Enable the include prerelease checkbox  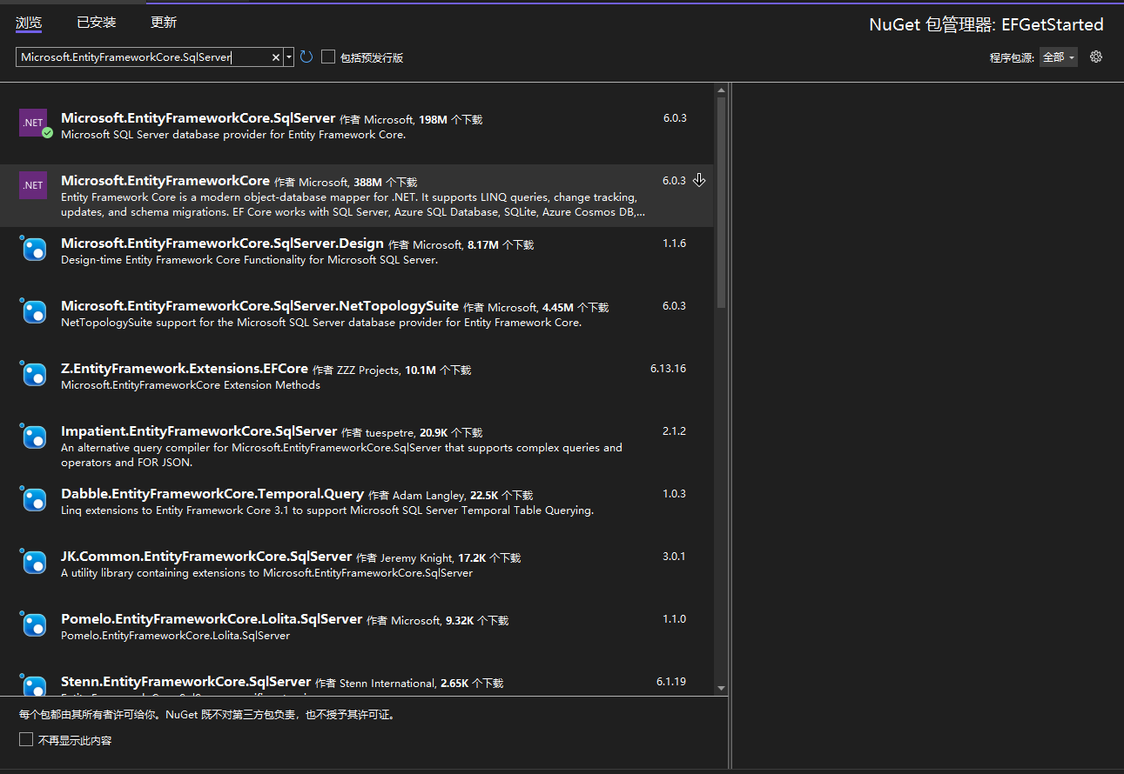pos(328,57)
